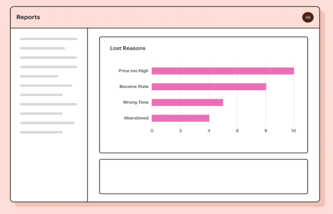The height and width of the screenshot is (214, 333).
Task: Select the Abandoned category label
Action: tap(136, 118)
